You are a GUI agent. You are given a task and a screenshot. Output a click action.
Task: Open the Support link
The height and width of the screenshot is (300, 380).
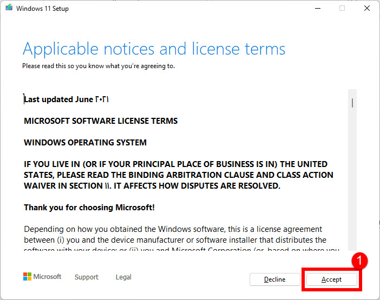[x=87, y=277]
